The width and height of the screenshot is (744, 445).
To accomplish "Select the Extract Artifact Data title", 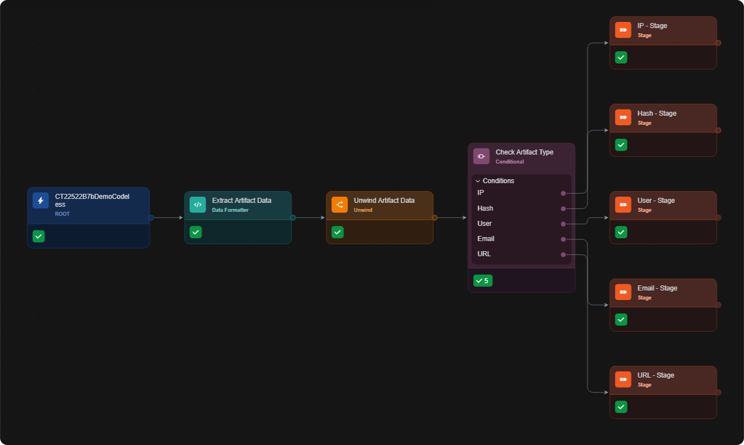I will click(241, 201).
